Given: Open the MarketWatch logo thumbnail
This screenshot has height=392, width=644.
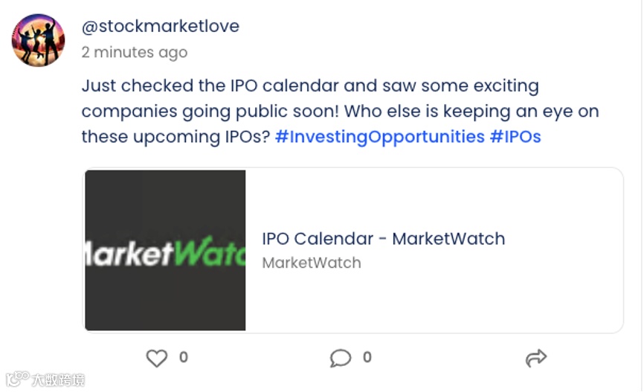Looking at the screenshot, I should coord(165,251).
